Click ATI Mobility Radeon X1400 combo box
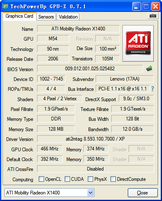162x201 pixels. coord(49,193)
